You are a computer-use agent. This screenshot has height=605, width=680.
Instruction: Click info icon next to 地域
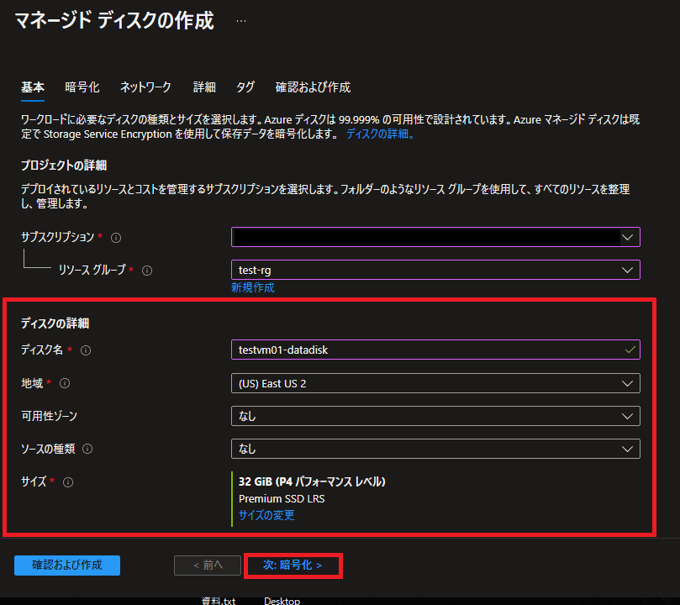[65, 383]
